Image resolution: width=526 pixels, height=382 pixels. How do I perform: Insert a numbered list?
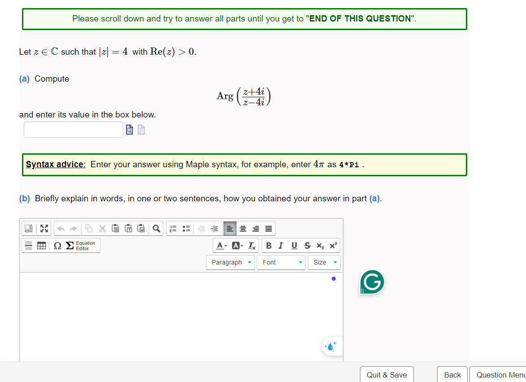point(173,229)
